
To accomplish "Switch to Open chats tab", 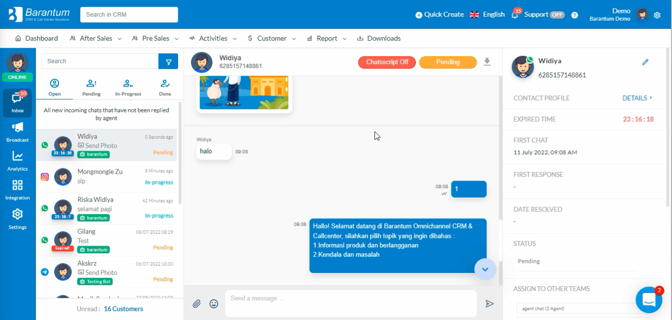I will coord(55,88).
